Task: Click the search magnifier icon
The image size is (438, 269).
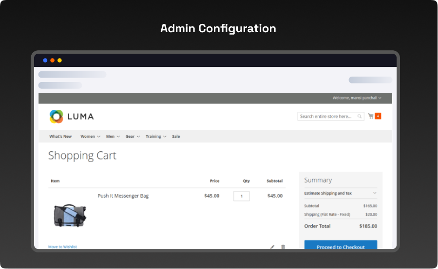Action: pos(360,117)
